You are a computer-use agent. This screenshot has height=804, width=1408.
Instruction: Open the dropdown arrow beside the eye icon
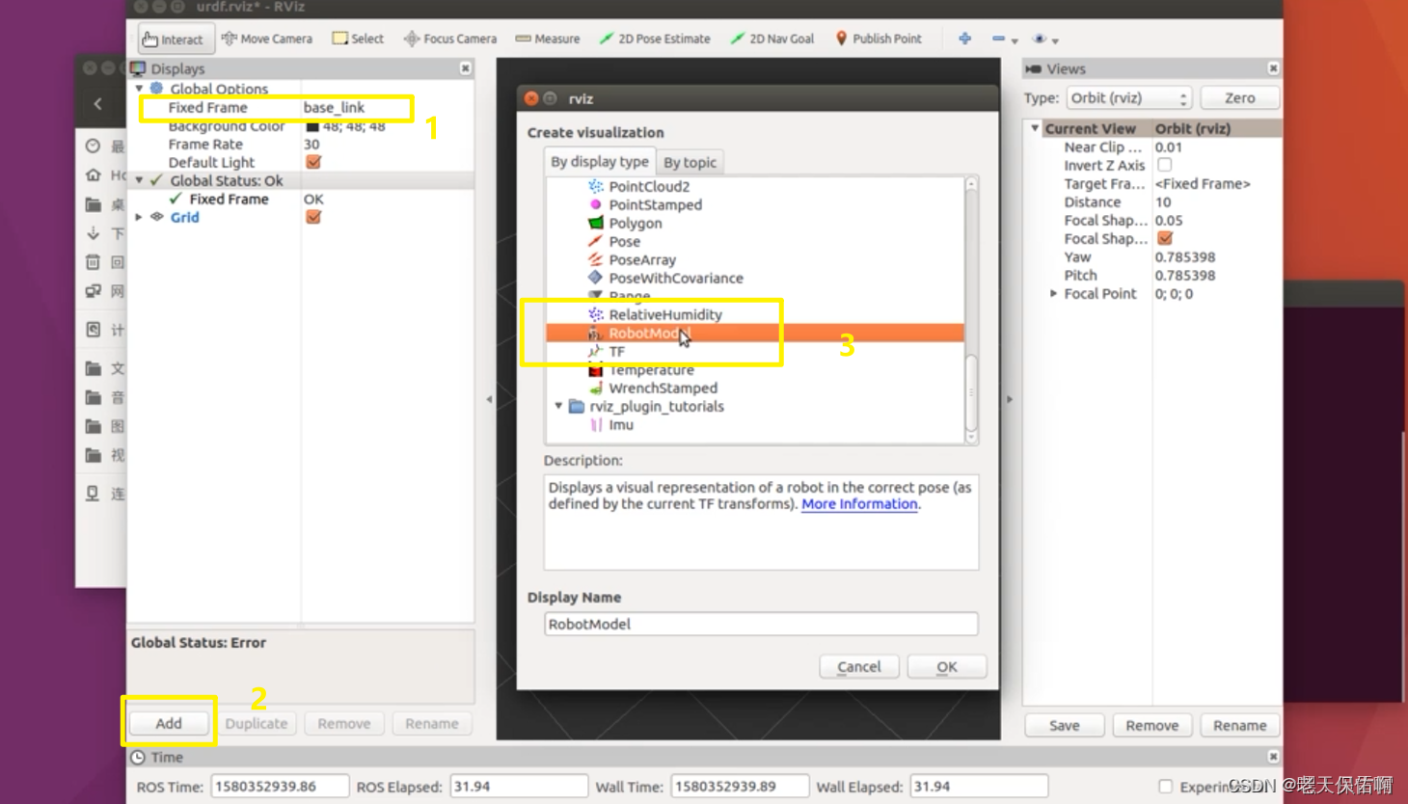[x=1055, y=40]
